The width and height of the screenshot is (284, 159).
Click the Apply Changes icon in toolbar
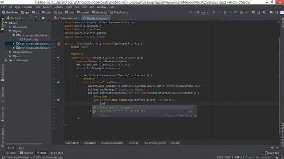point(219,12)
